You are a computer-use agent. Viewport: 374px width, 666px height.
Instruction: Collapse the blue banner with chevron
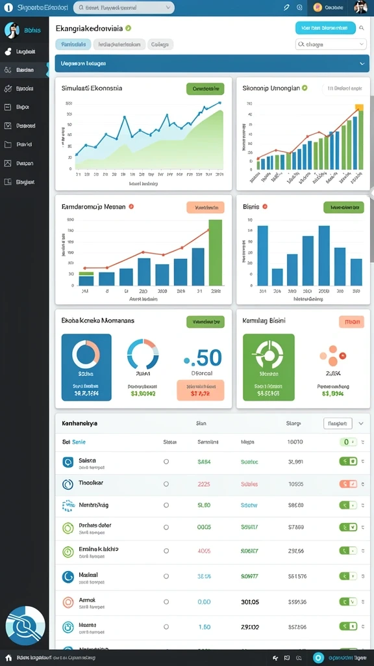(362, 63)
